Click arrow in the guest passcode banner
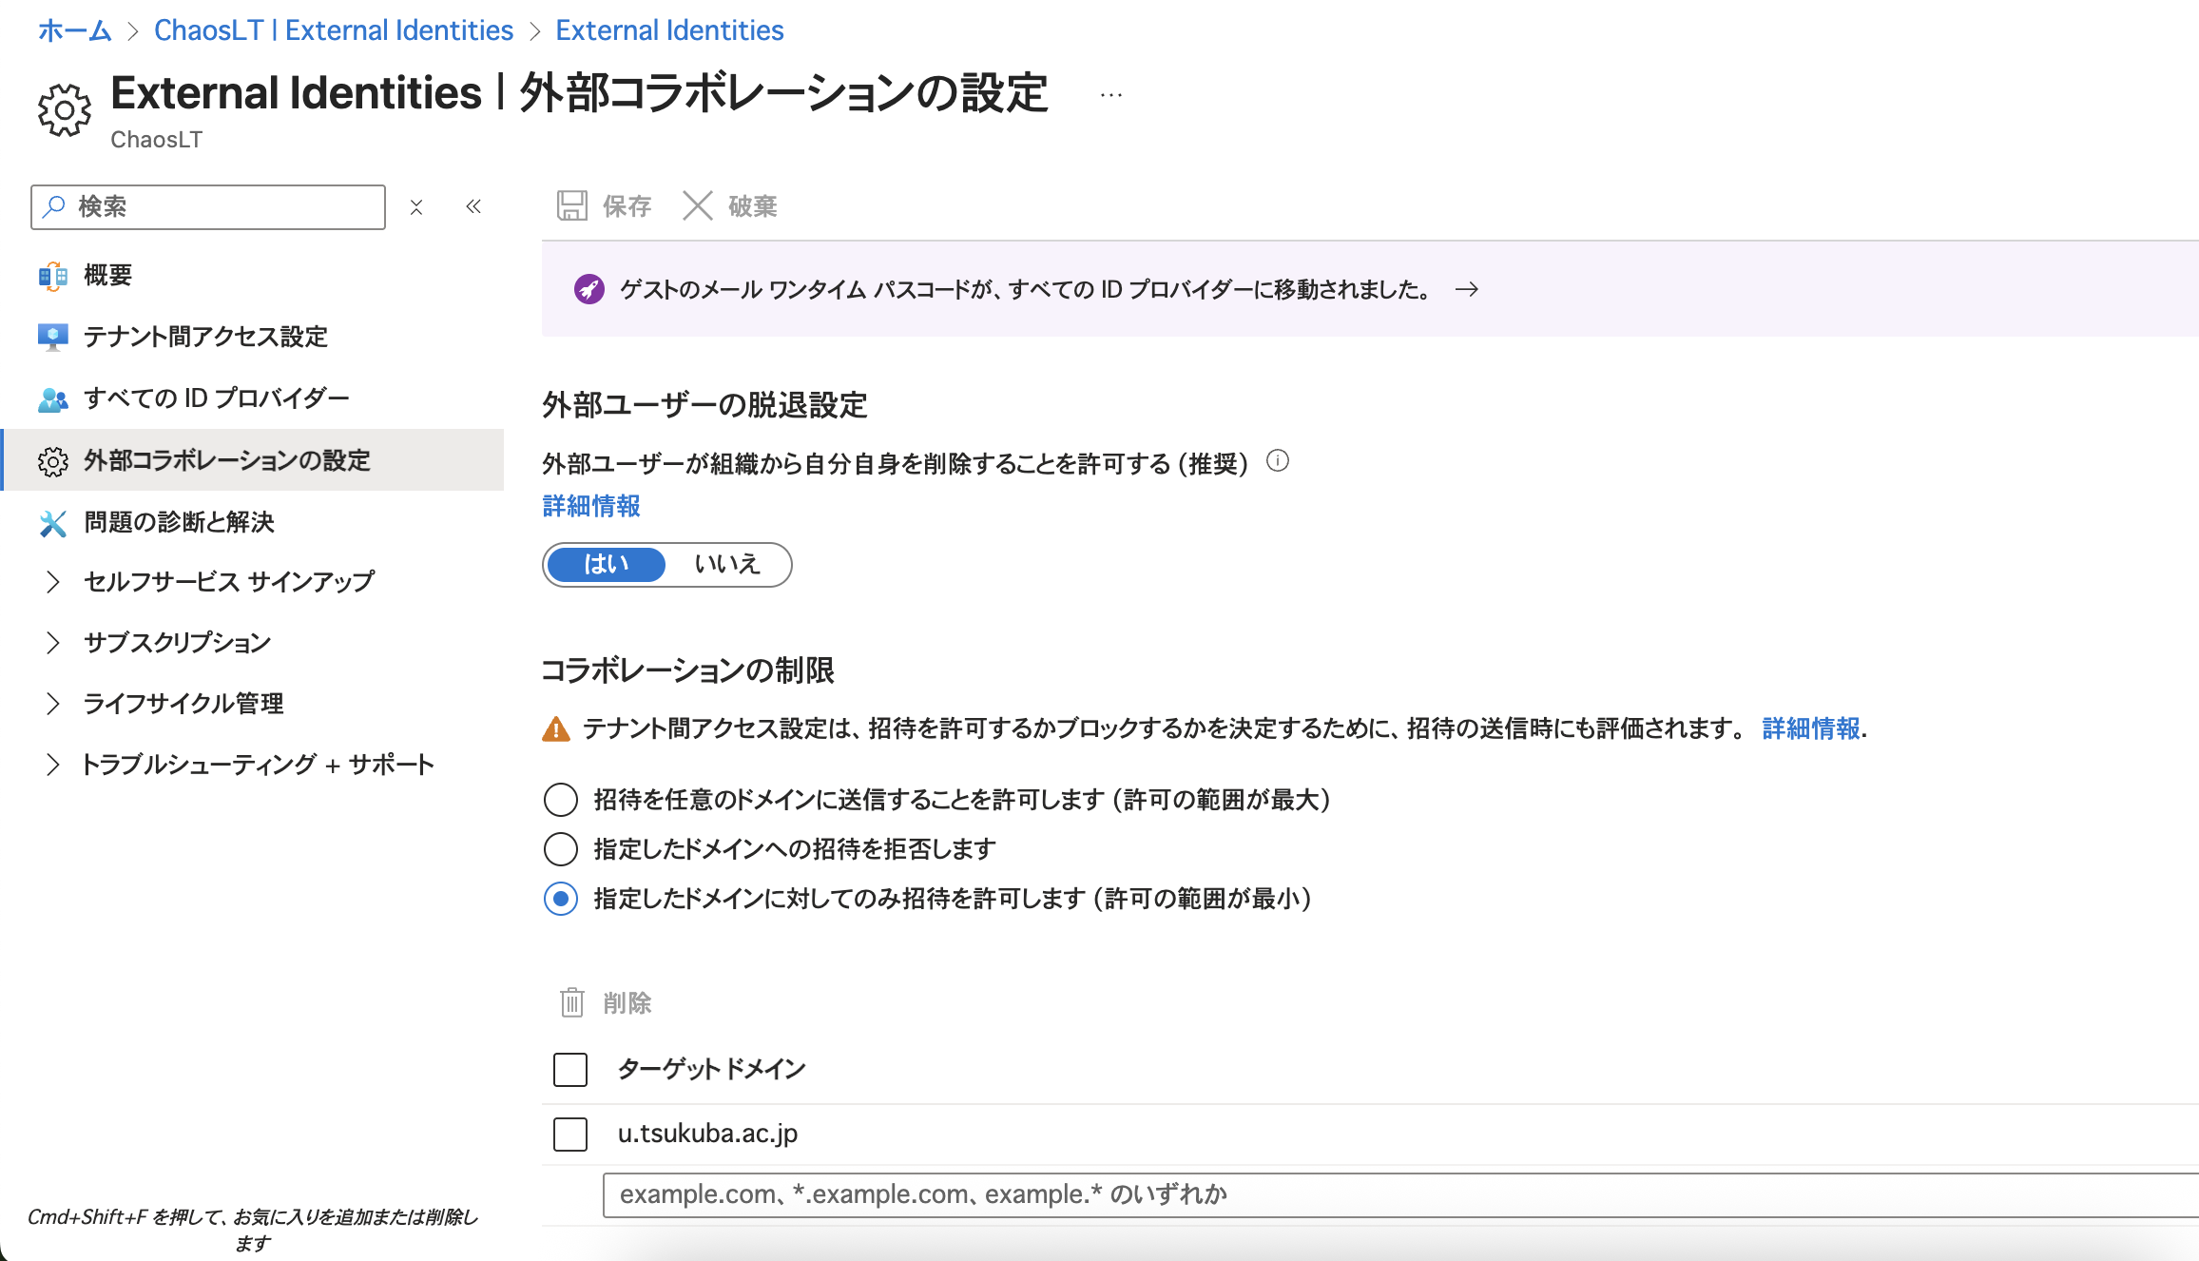The height and width of the screenshot is (1261, 2199). click(x=1467, y=289)
